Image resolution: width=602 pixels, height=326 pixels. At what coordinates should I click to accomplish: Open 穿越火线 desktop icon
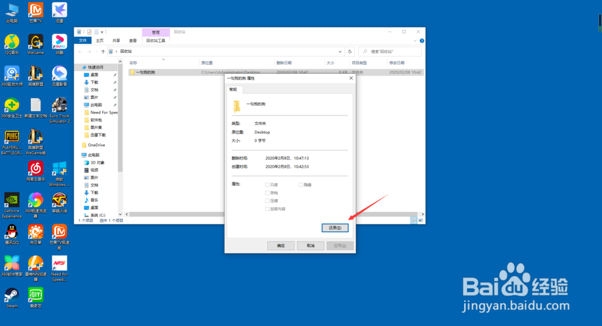(x=60, y=203)
